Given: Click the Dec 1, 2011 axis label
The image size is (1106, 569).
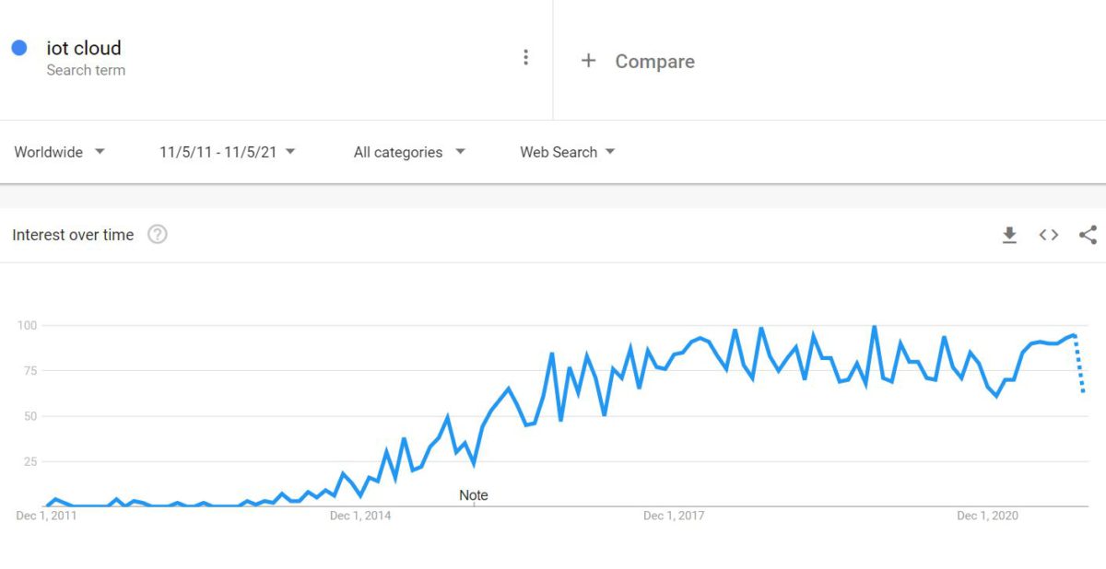Looking at the screenshot, I should point(47,516).
